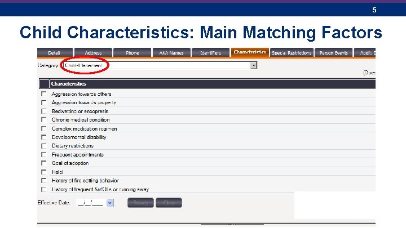Select the AKA Names tab
406x228 pixels.
(171, 53)
